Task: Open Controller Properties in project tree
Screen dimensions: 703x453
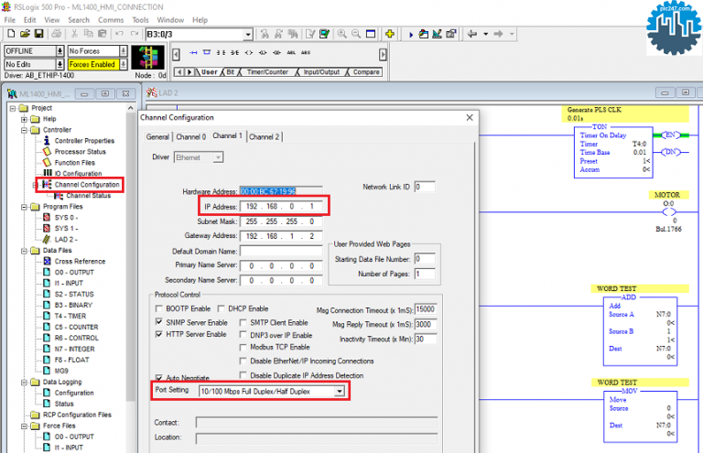Action: point(84,141)
